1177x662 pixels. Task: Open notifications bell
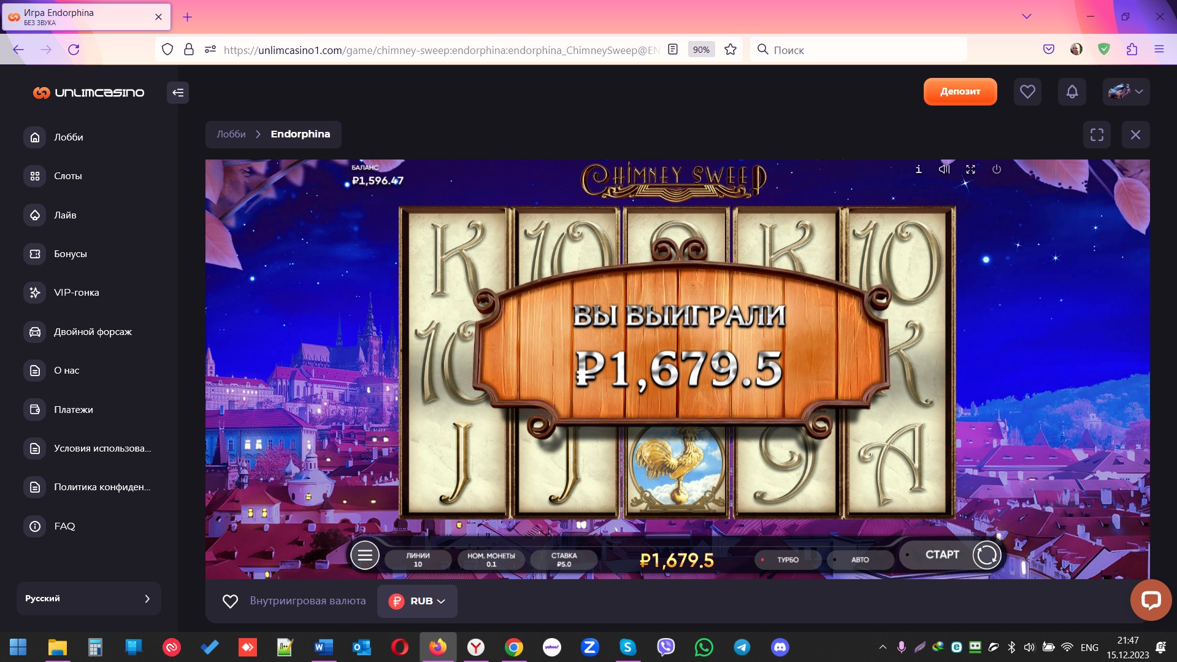point(1072,92)
